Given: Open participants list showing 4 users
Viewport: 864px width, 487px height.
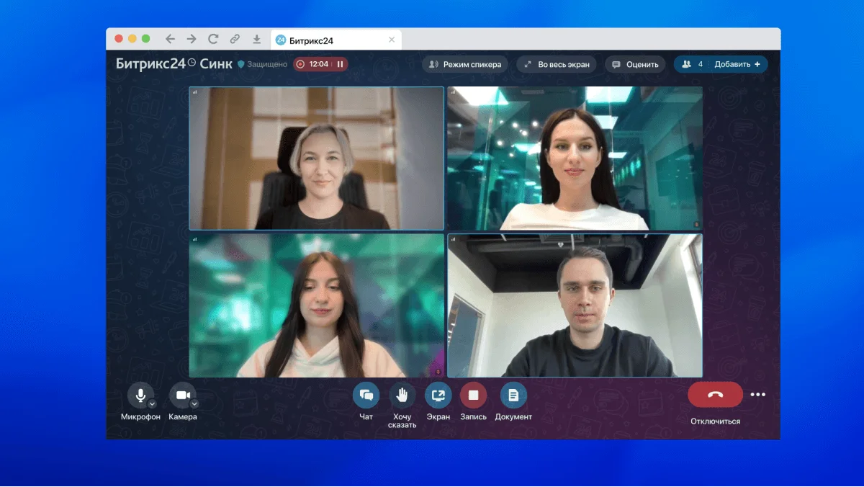Looking at the screenshot, I should coord(691,64).
